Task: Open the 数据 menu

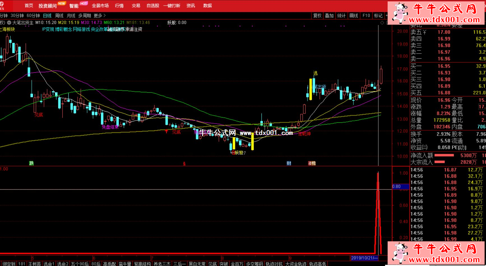Action: click(207, 6)
